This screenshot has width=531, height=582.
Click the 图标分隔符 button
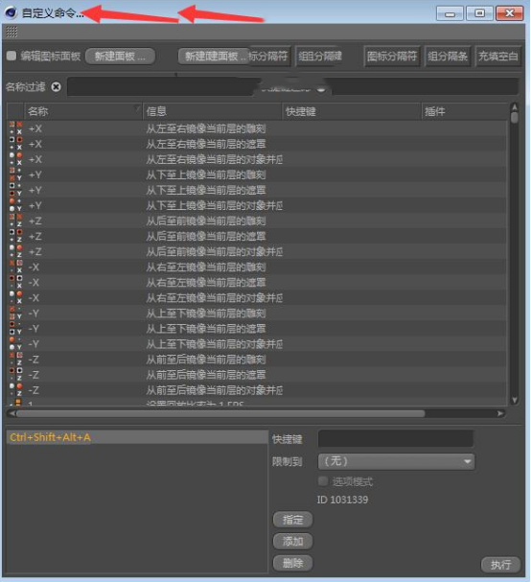tap(392, 57)
